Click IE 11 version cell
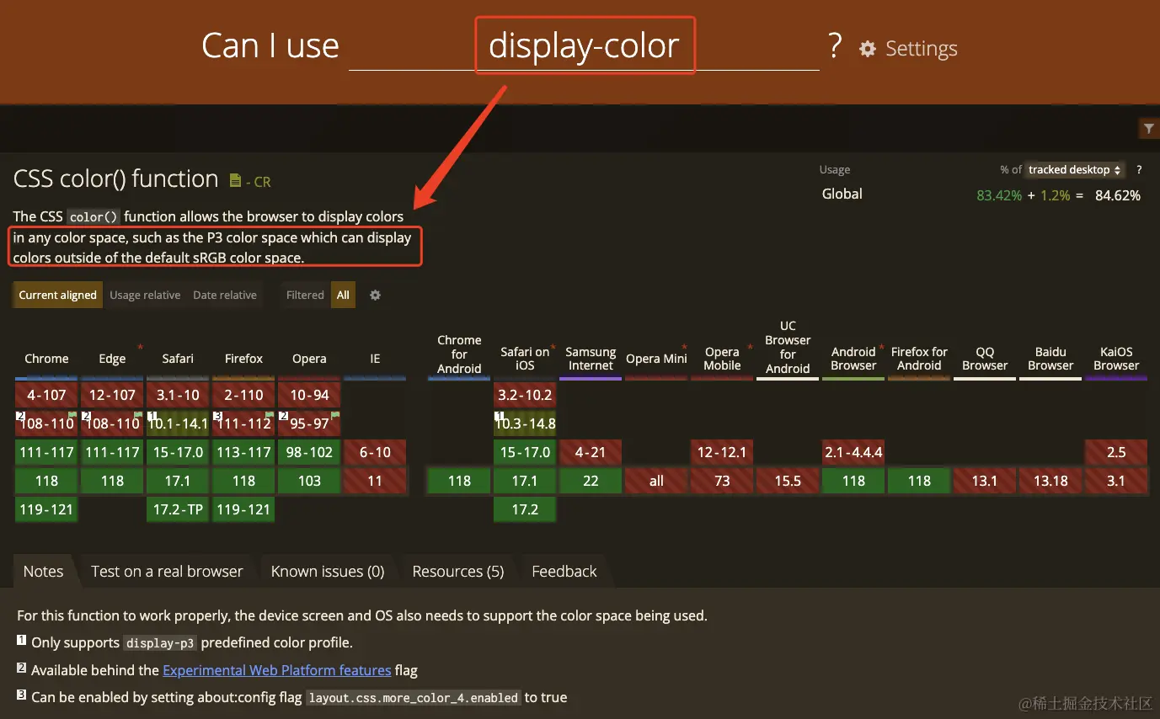This screenshot has width=1160, height=719. coord(375,481)
